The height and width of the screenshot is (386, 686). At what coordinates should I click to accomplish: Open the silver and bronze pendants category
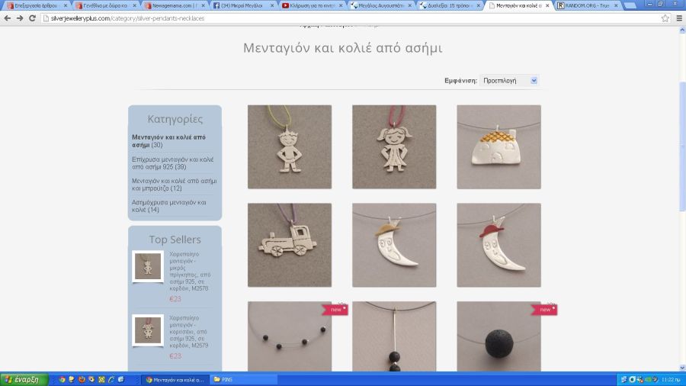(x=174, y=184)
